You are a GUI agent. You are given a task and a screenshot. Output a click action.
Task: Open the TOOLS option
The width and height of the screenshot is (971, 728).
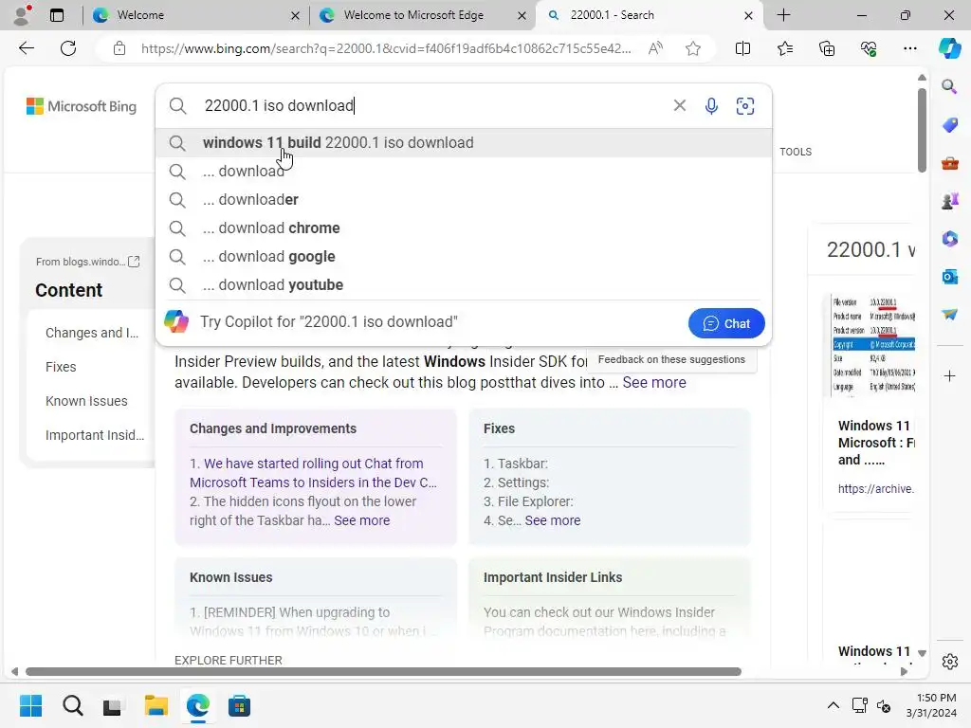[796, 152]
